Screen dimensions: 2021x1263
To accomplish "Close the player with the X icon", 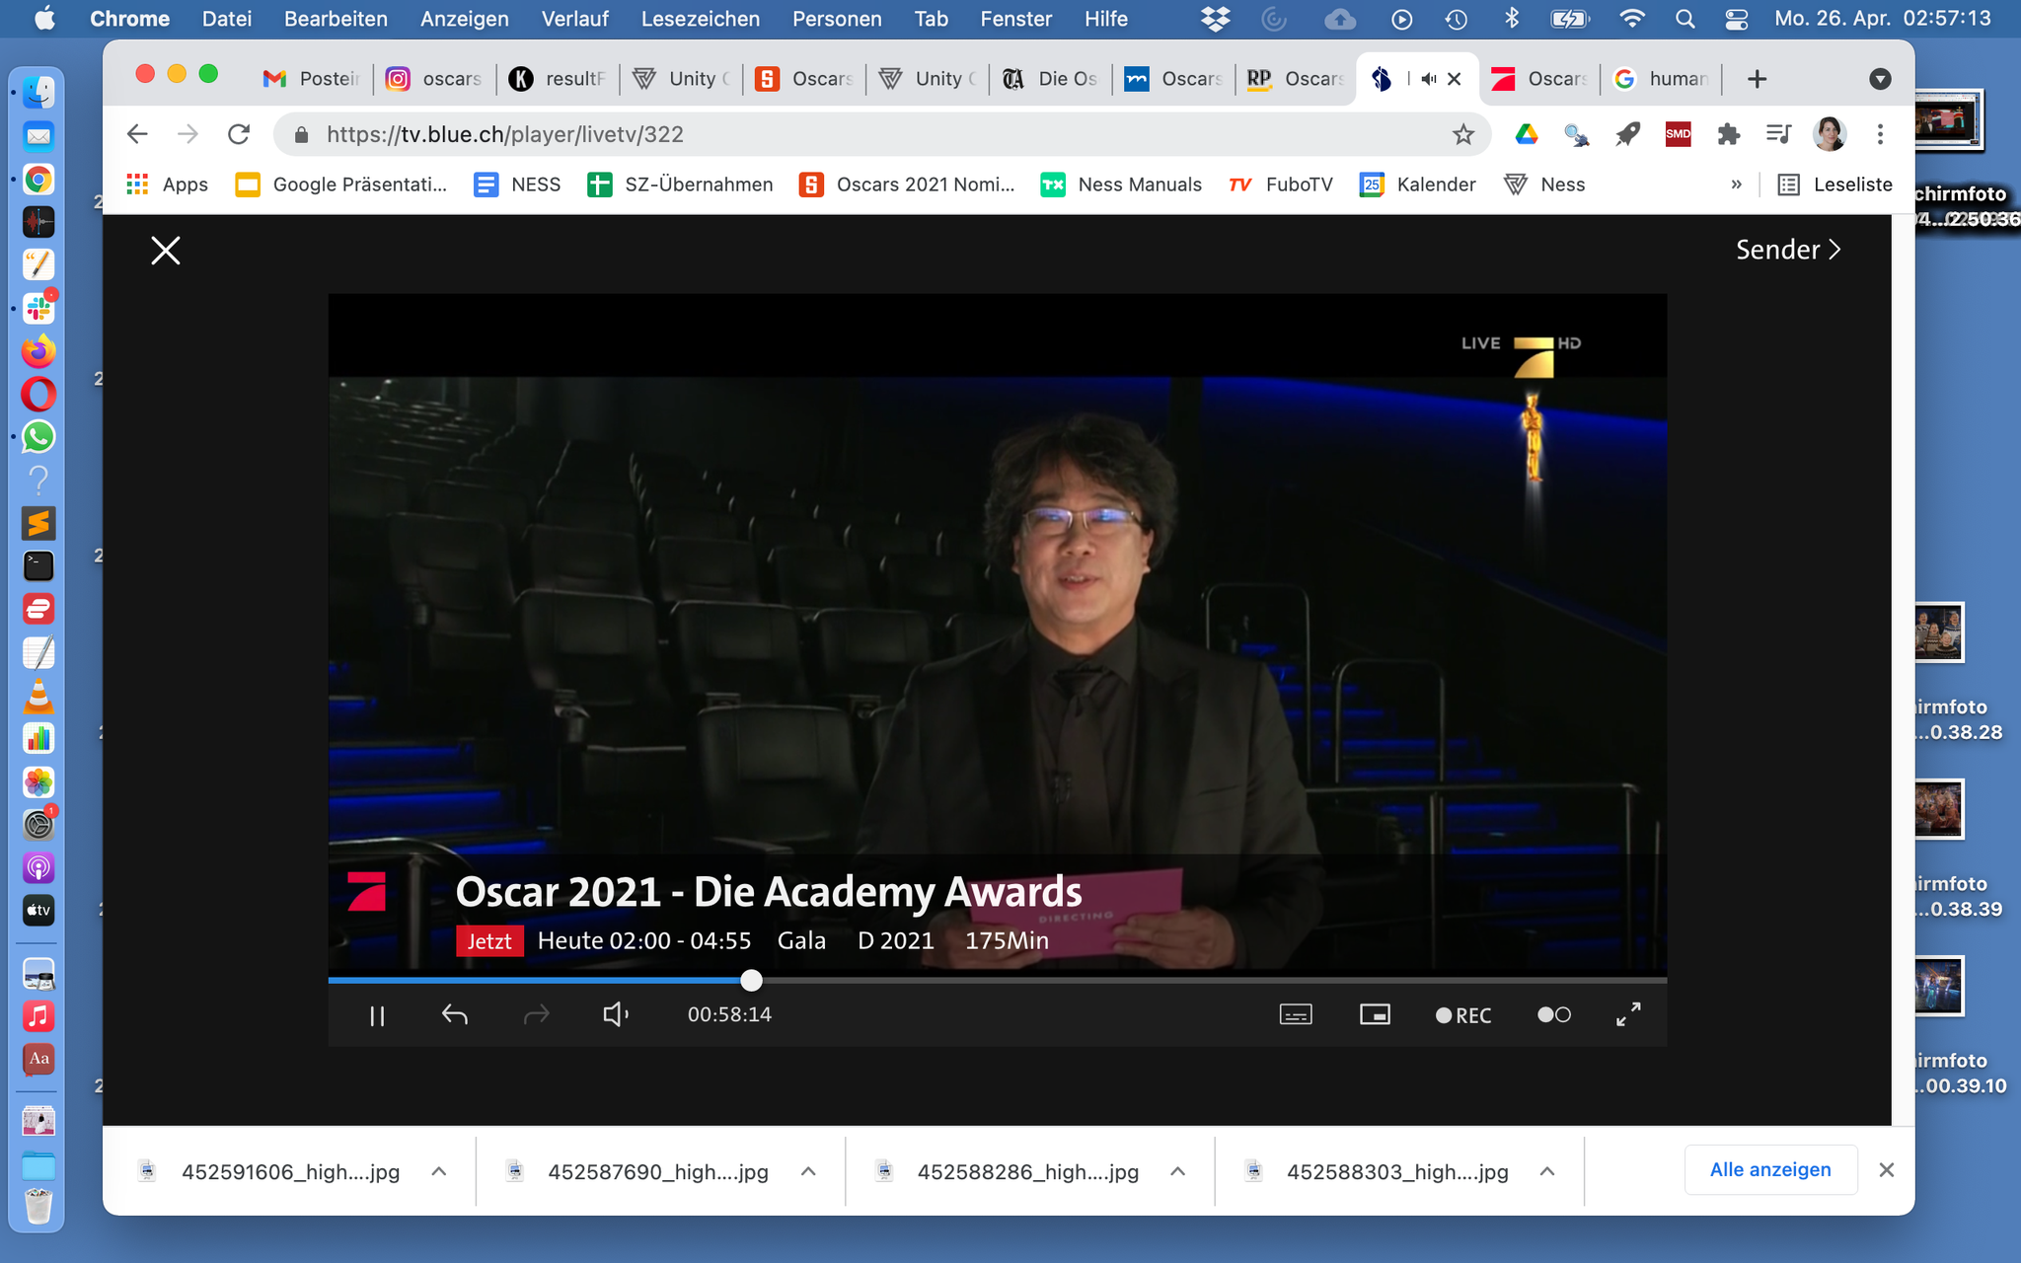I will point(166,251).
